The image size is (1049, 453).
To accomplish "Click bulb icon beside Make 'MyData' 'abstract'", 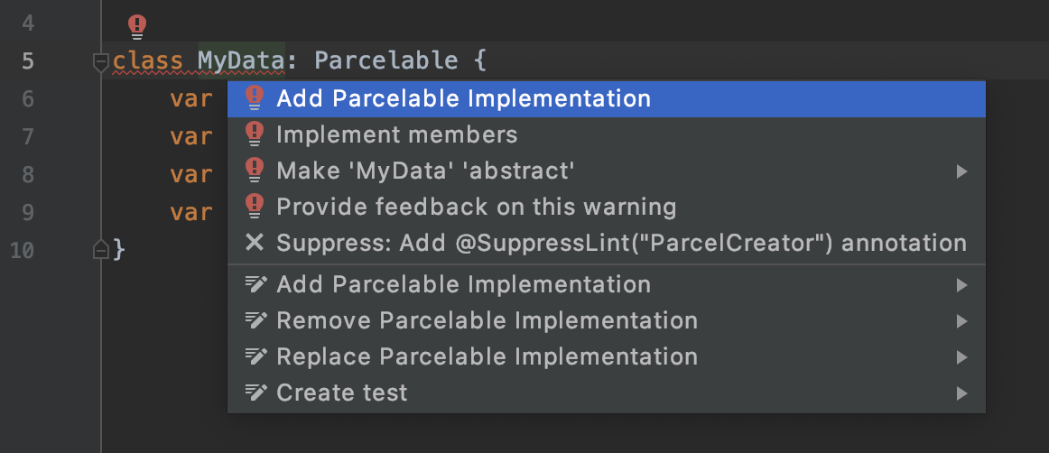I will 255,171.
